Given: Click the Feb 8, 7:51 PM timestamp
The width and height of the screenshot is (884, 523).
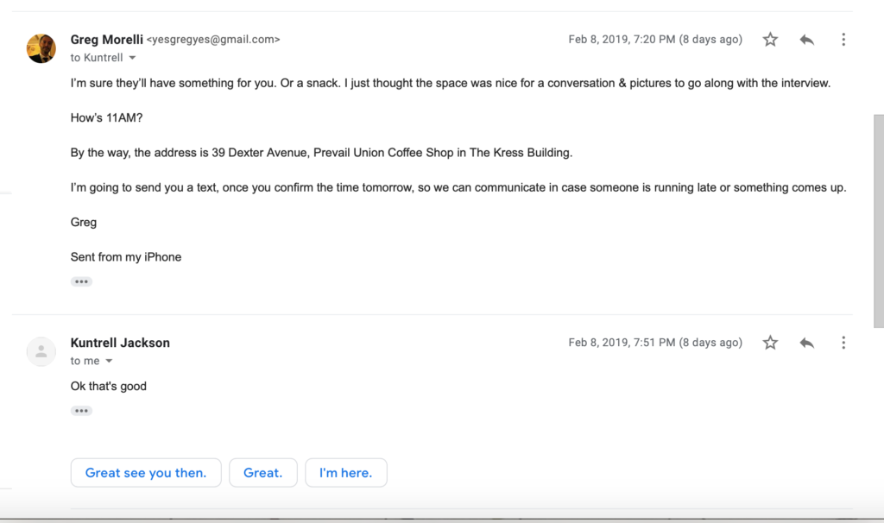Looking at the screenshot, I should 655,343.
